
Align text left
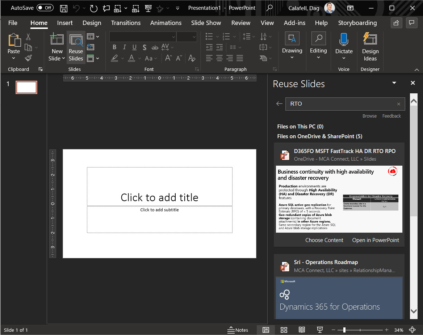pos(209,58)
